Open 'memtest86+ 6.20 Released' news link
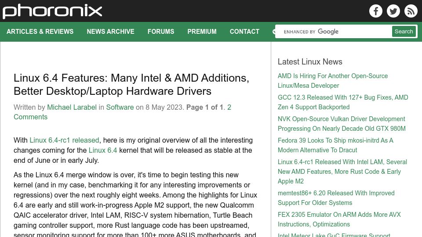The width and height of the screenshot is (422, 237). click(336, 198)
